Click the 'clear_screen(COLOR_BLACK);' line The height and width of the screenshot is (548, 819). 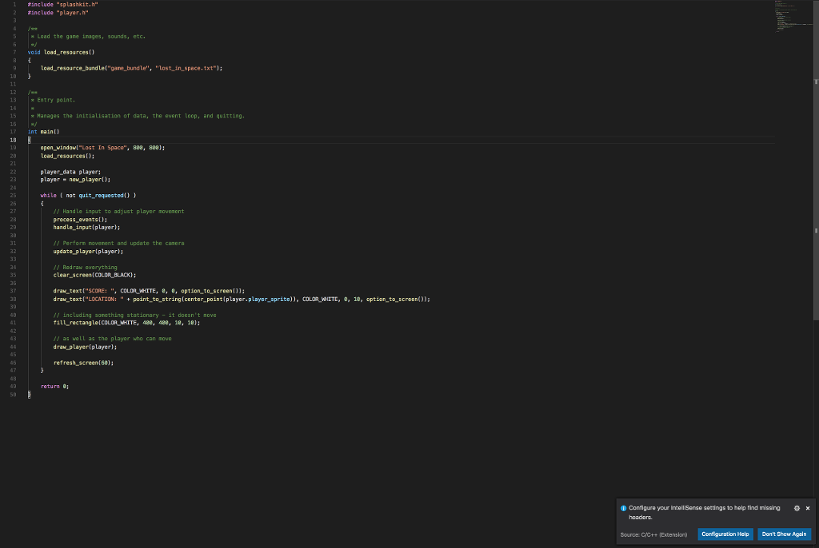[94, 275]
